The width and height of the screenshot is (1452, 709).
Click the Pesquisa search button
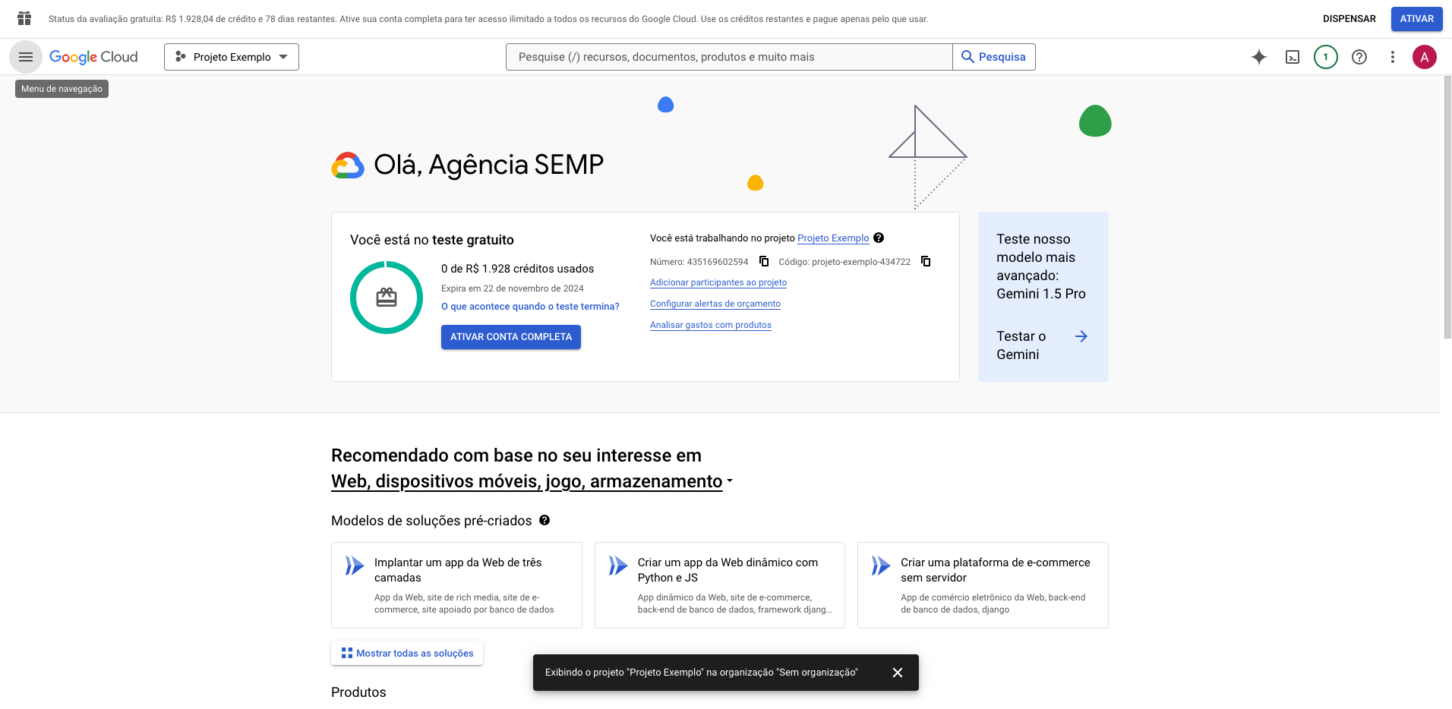tap(994, 57)
